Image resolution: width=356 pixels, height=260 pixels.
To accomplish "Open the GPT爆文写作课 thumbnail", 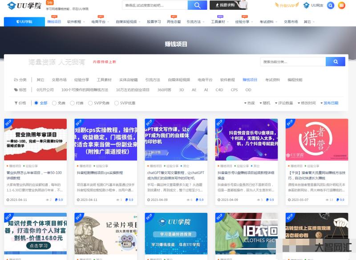I will point(176,139).
